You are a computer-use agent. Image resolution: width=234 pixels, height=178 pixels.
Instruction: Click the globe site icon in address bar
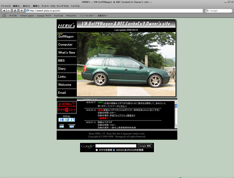(x=27, y=11)
